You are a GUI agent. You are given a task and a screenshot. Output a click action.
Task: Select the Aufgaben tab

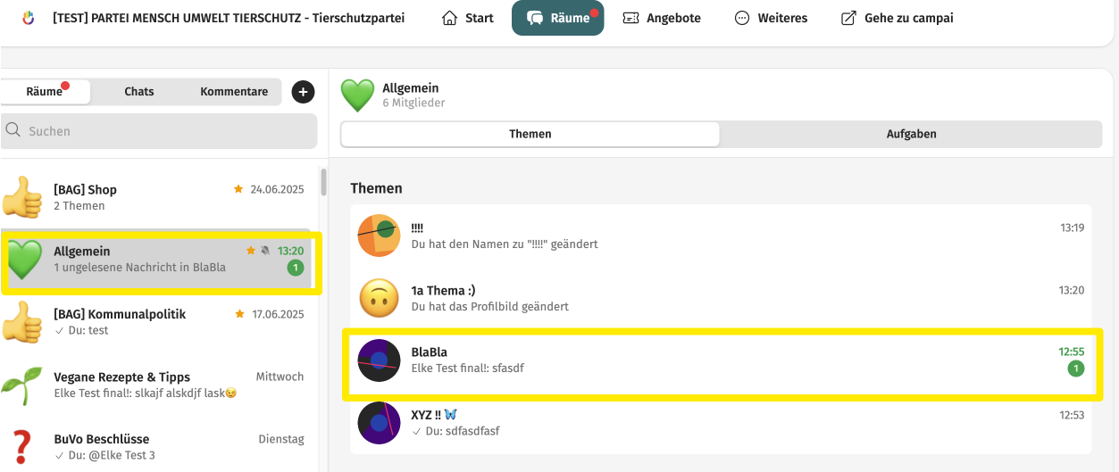tap(911, 134)
